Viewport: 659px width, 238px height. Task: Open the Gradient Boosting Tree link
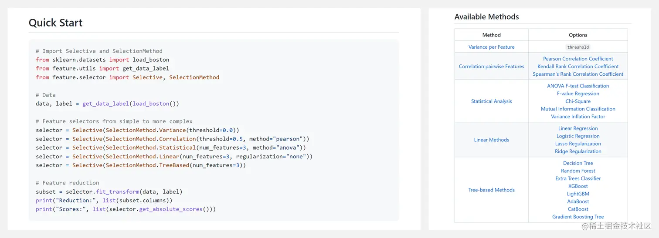tap(578, 217)
